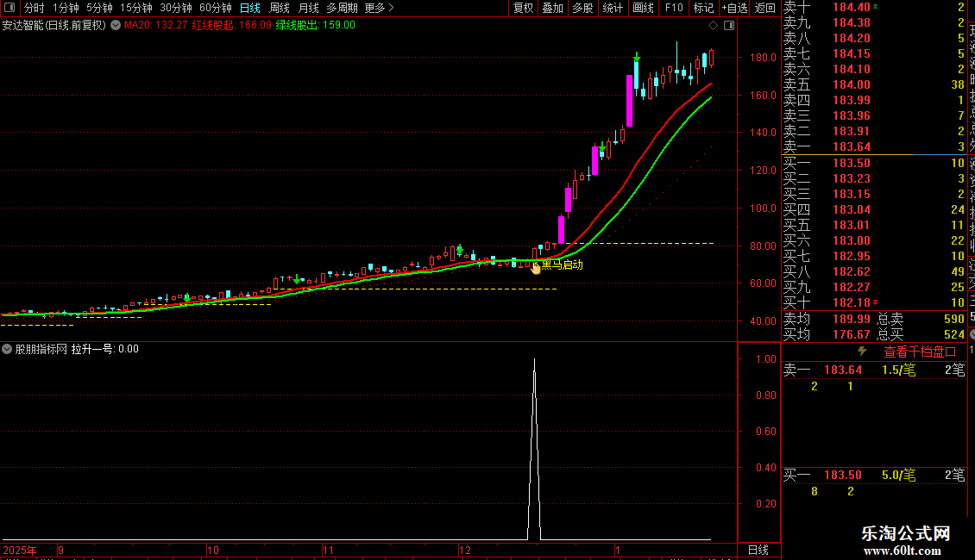The height and width of the screenshot is (560, 975).
Task: Click the 卖均 value 189.99
Action: pos(852,319)
